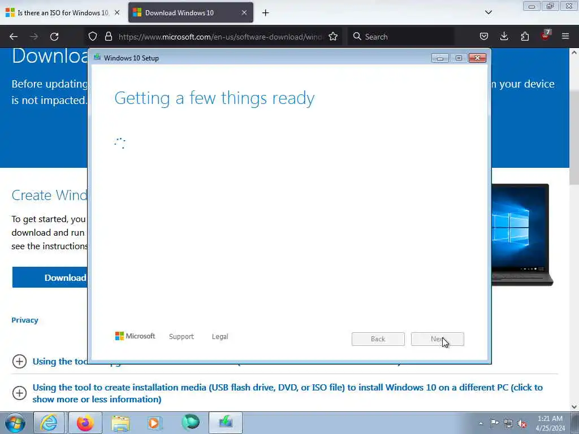Screen dimensions: 579x434
Task: Open Windows Media Player from taskbar
Action: coord(155,423)
